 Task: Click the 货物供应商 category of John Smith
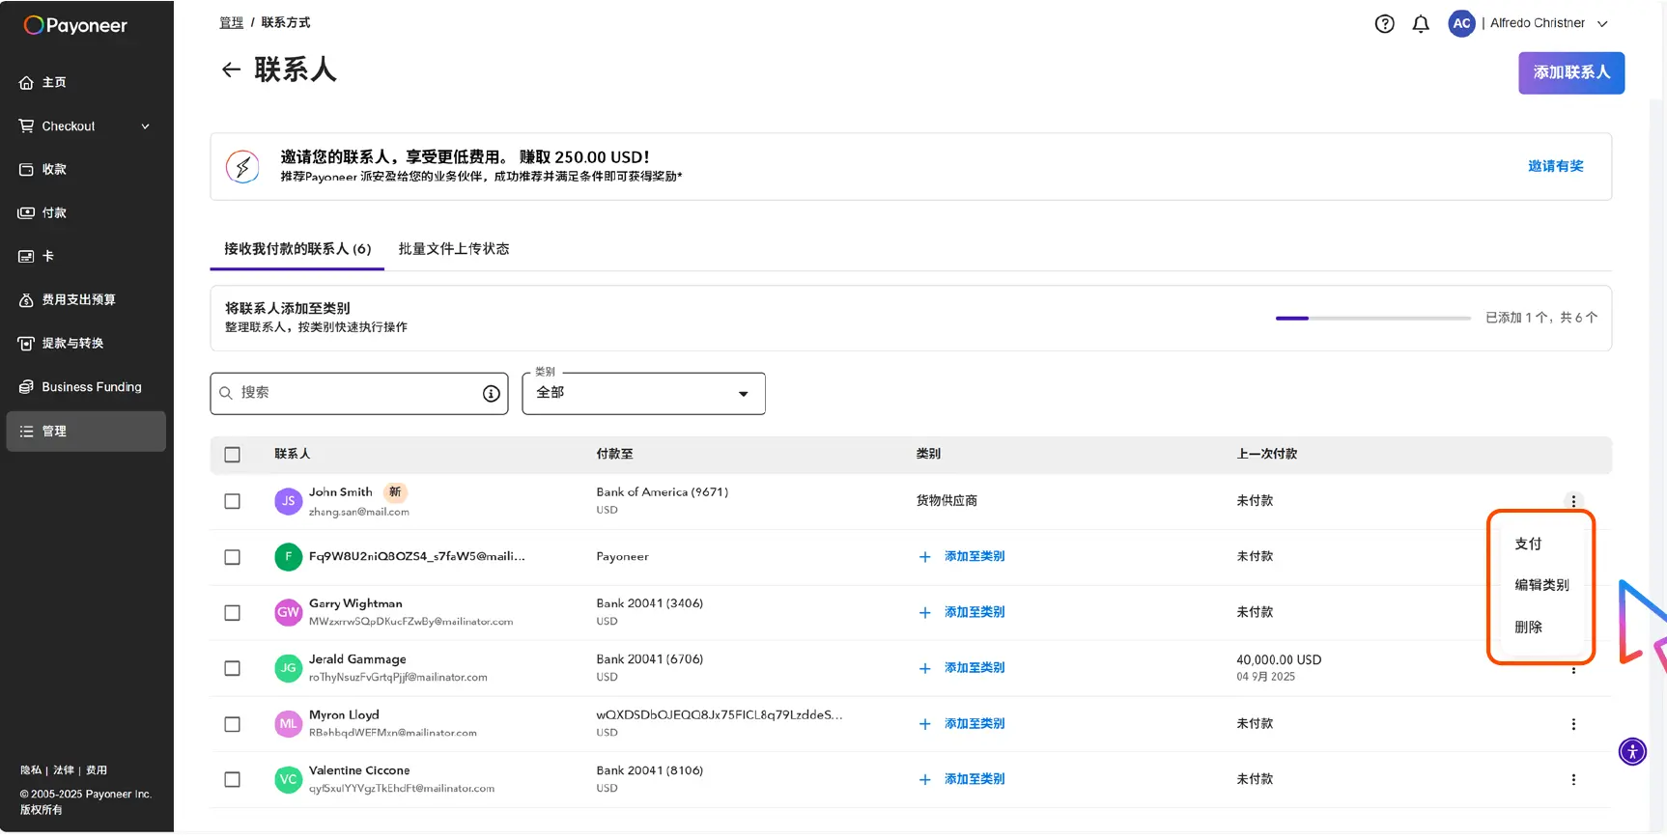pos(947,501)
